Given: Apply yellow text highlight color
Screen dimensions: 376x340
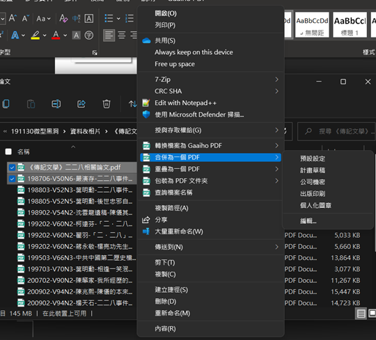Looking at the screenshot, I should click(x=36, y=35).
